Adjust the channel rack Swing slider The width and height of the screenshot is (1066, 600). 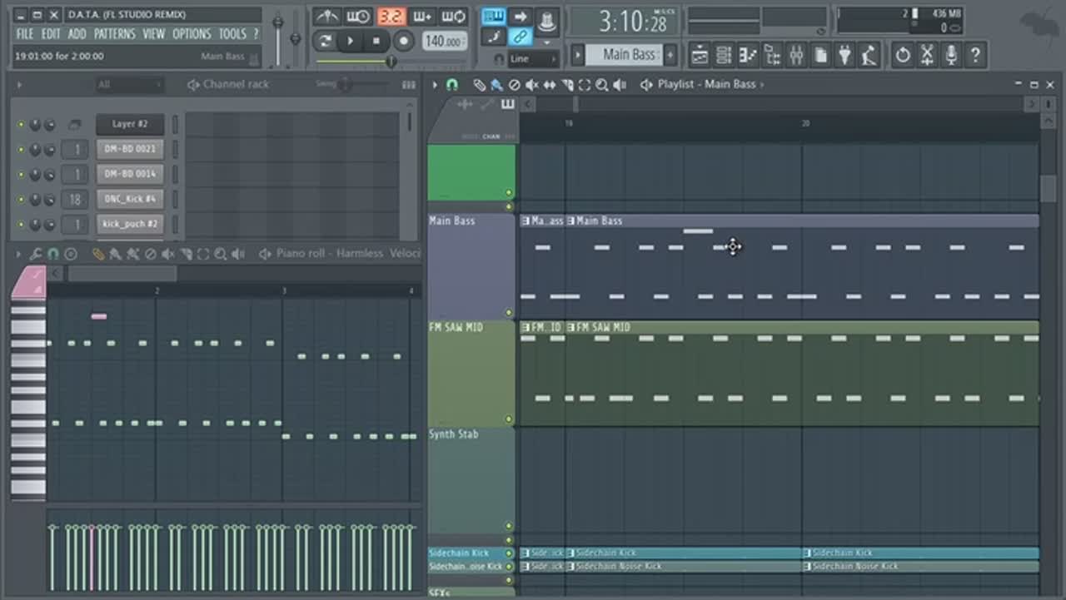click(x=344, y=85)
